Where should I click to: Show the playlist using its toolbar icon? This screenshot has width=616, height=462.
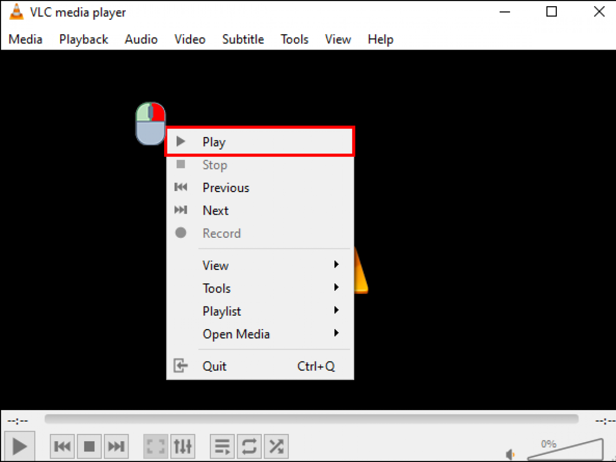pos(222,446)
